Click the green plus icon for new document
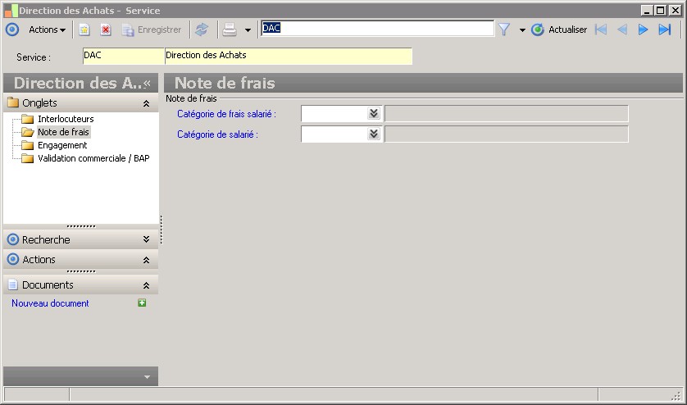The width and height of the screenshot is (687, 405). [x=142, y=303]
